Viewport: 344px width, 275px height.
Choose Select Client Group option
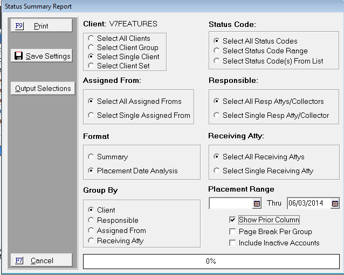pos(92,48)
